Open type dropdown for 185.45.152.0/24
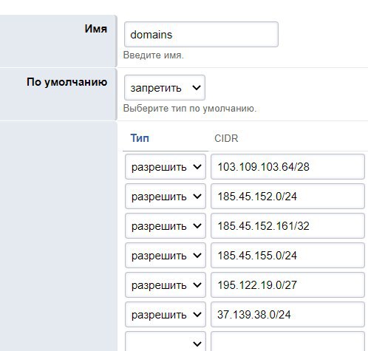 pos(166,197)
